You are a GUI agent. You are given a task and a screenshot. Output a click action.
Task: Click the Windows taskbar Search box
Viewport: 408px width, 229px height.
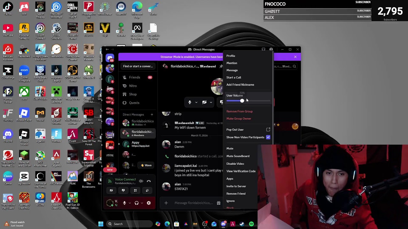129,224
